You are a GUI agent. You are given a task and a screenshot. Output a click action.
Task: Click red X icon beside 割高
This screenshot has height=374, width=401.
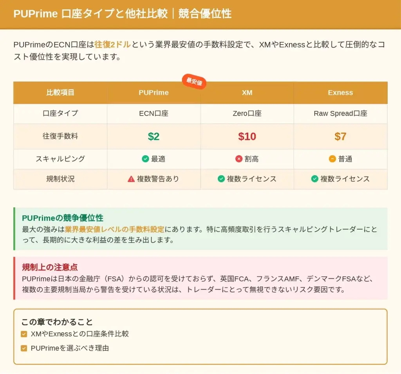[x=239, y=159]
